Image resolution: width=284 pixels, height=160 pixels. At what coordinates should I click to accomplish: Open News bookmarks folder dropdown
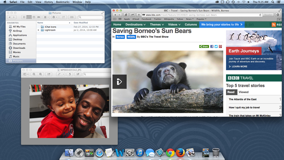tap(190, 19)
